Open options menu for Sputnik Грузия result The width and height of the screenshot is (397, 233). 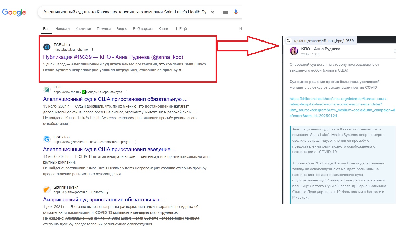(107, 192)
